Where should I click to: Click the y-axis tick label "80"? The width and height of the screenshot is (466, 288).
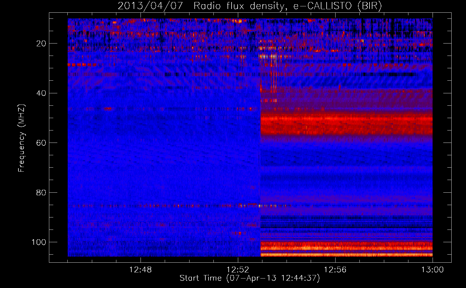(41, 192)
